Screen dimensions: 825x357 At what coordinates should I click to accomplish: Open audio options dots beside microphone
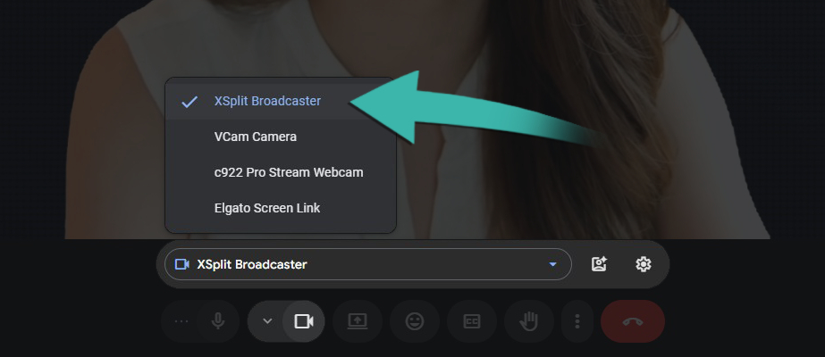(x=181, y=321)
